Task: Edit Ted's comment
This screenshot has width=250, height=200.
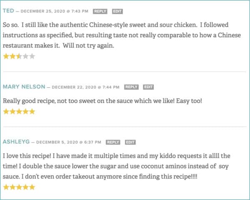Action: [117, 11]
